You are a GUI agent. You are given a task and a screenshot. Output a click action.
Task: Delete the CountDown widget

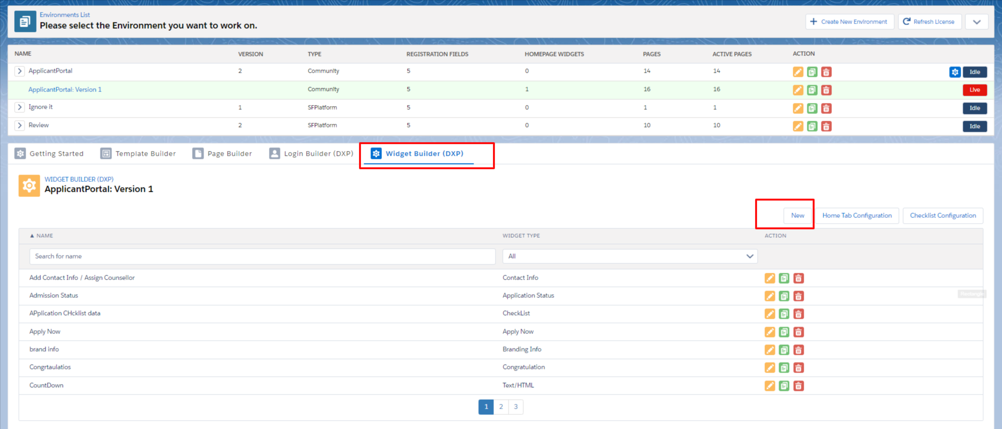(x=798, y=386)
